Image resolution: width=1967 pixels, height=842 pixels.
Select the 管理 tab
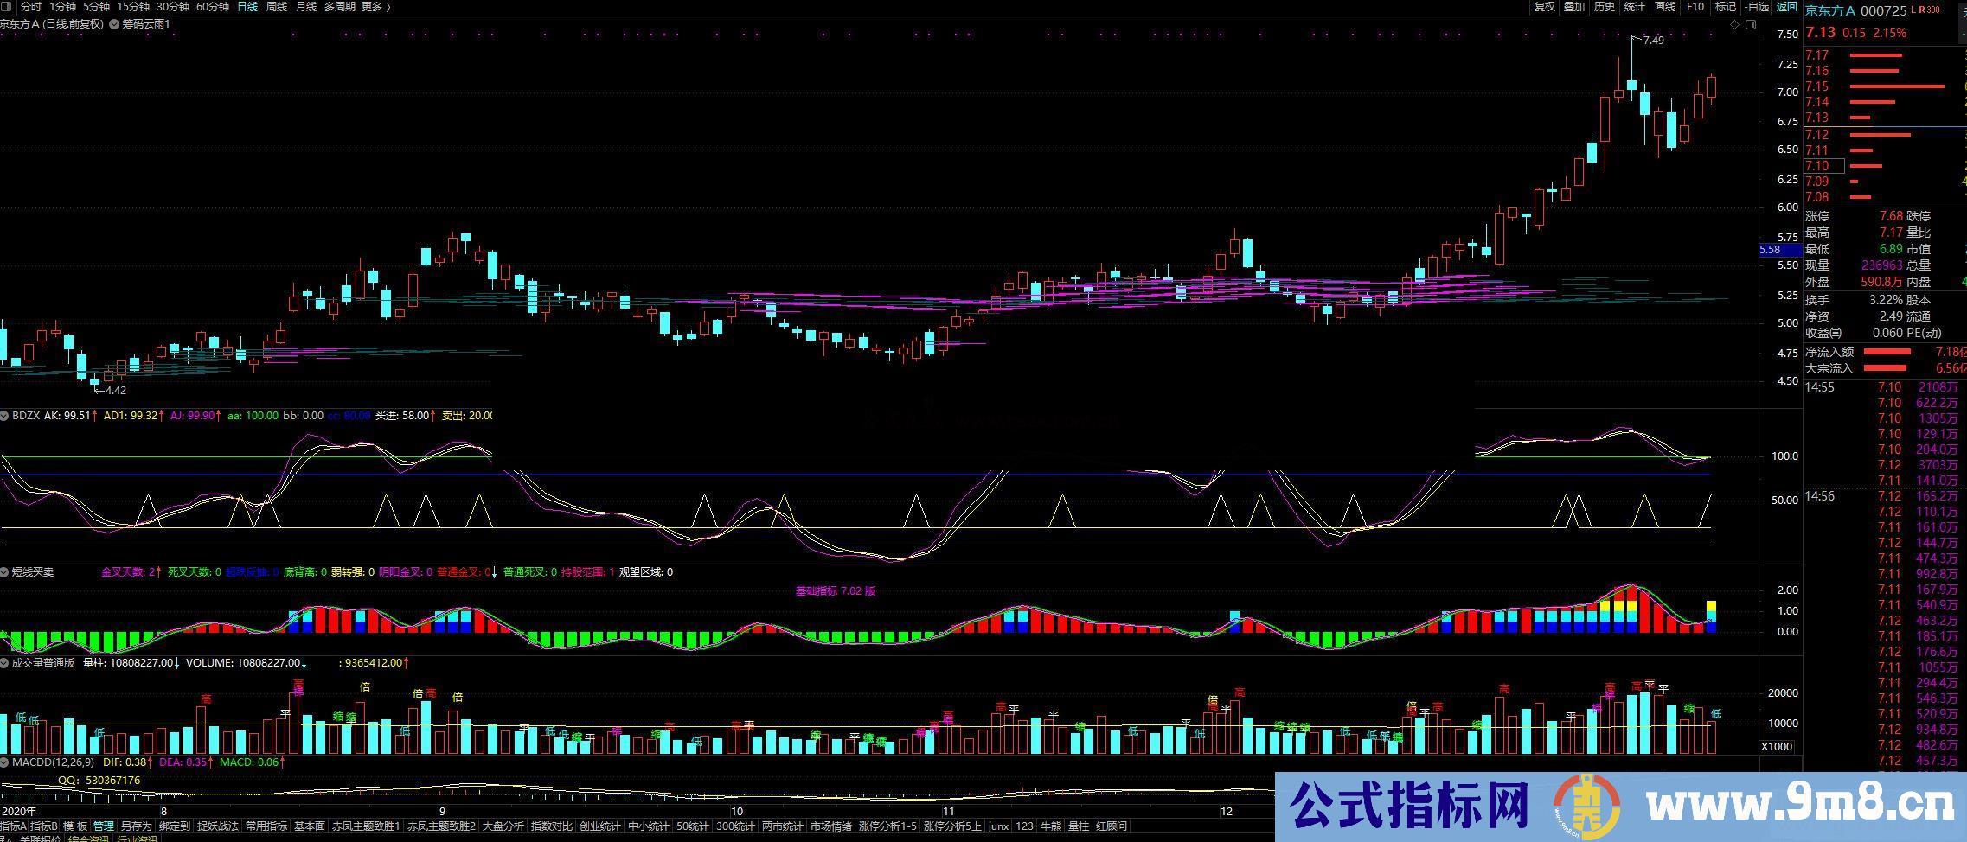tap(104, 826)
